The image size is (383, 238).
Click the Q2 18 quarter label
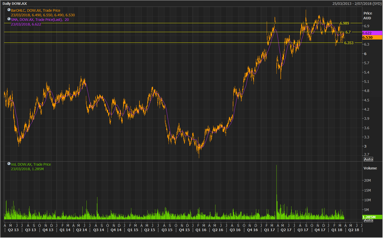point(354,230)
